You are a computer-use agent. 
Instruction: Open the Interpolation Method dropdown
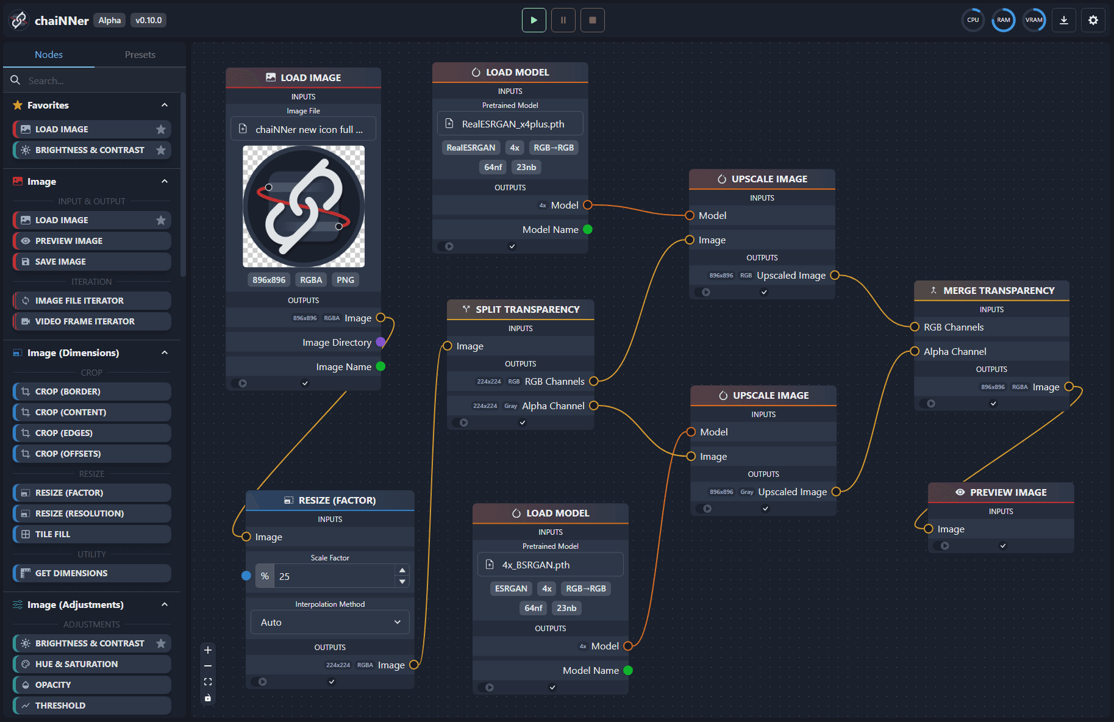click(x=329, y=622)
